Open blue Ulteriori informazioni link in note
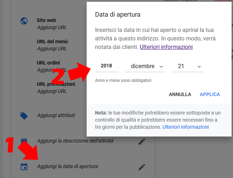 click(186, 127)
